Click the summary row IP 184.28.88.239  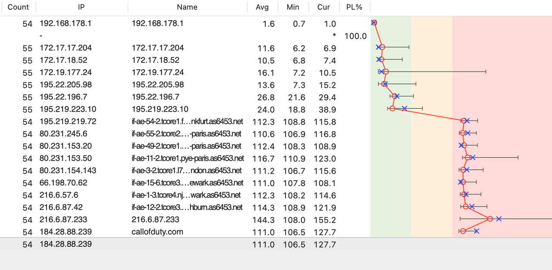coord(66,244)
